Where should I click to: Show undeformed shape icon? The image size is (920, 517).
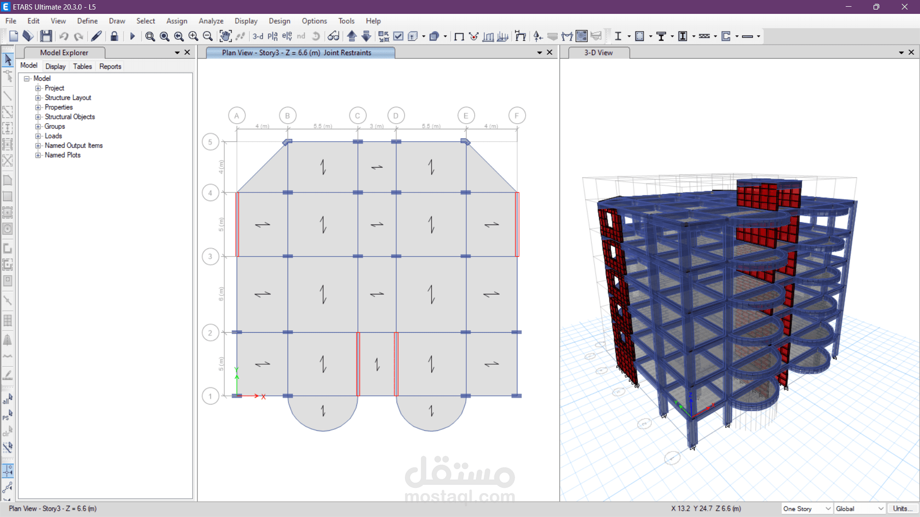click(459, 36)
